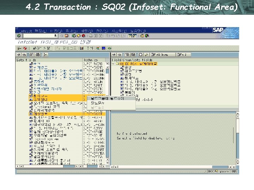Image resolution: width=254 pixels, height=190 pixels.
Task: Click Create blank-page icon in Field group toolbar
Action: [141, 55]
